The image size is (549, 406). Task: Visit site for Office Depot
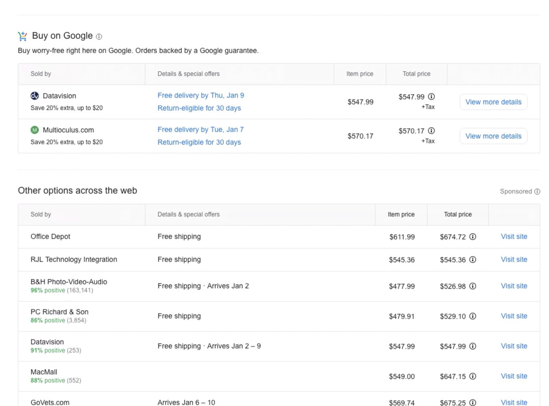pos(514,236)
